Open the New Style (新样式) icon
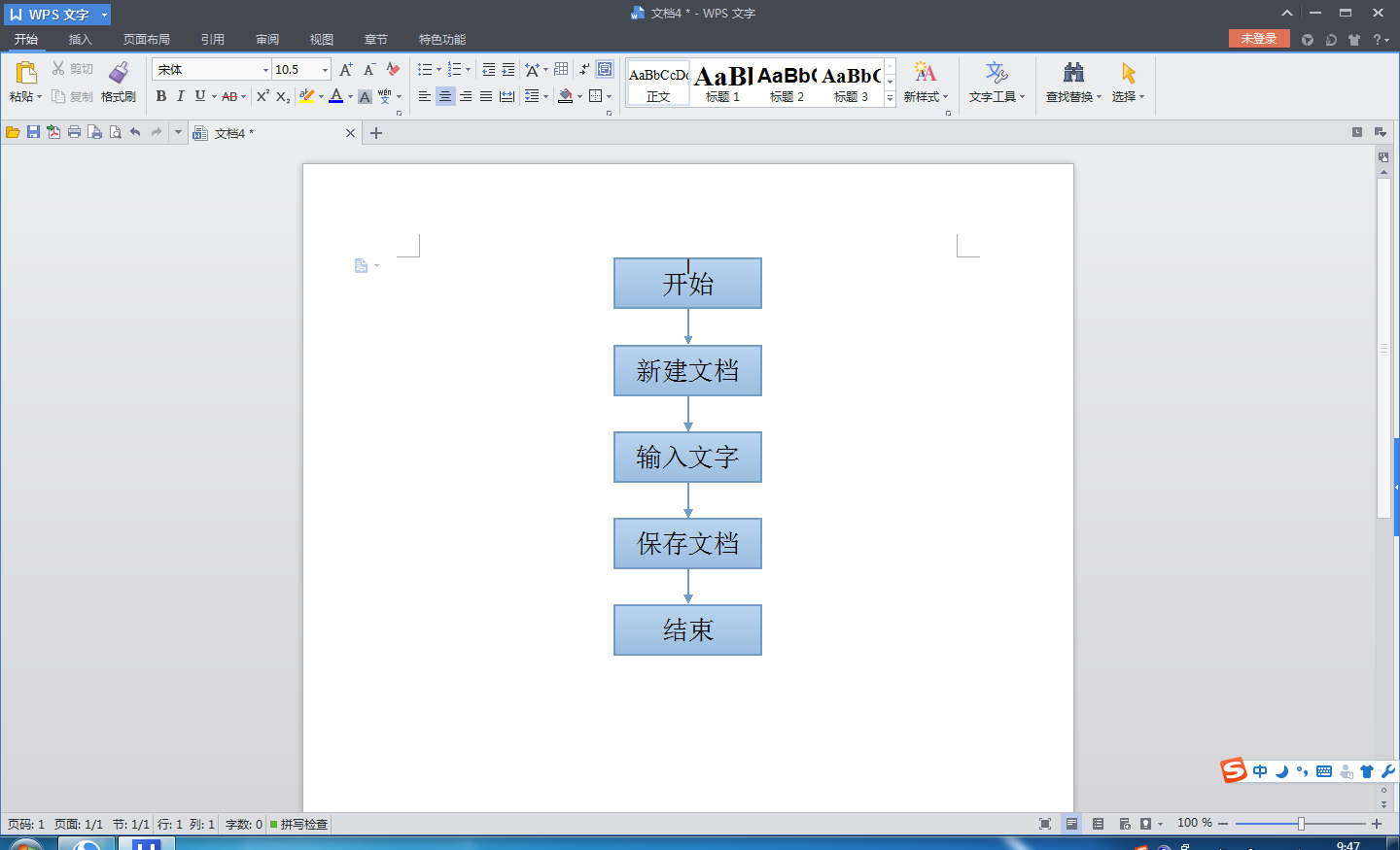1400x850 pixels. coord(926,73)
